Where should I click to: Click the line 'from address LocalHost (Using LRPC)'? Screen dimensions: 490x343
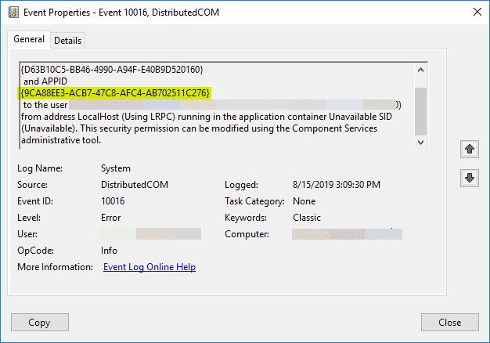[99, 117]
